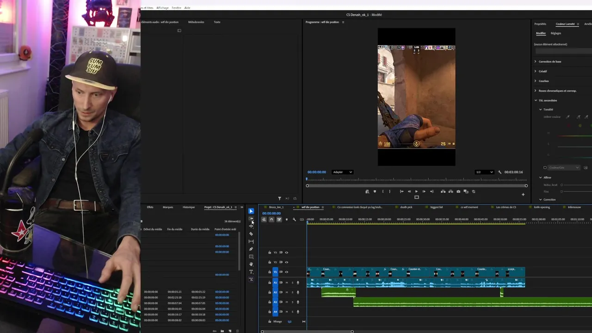Toggle V2 track output eye
Image resolution: width=592 pixels, height=333 pixels.
[286, 262]
